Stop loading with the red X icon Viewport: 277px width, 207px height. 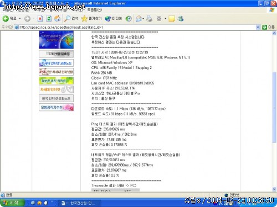40,18
